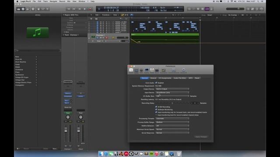Collapse the Region MIDI Thru inspector section
Viewport: 280px width, 157px height.
(63, 15)
